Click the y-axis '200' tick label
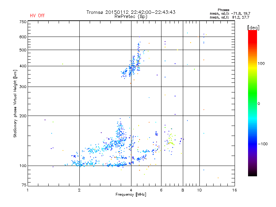Image resolution: width=276 pixels, height=207 pixels. click(23, 116)
